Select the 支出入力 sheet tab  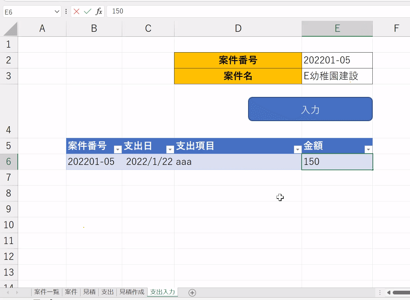[162, 292]
